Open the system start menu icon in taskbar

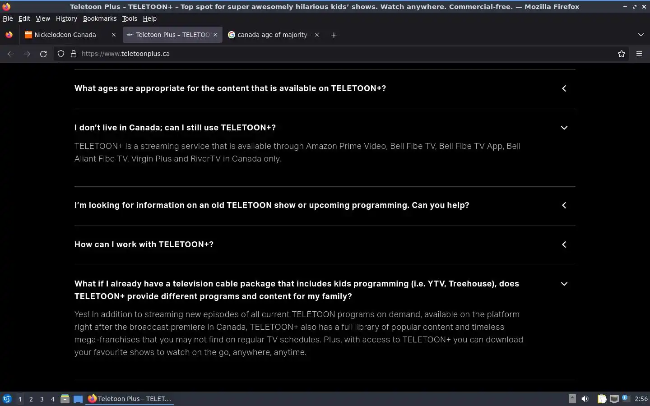tap(7, 399)
